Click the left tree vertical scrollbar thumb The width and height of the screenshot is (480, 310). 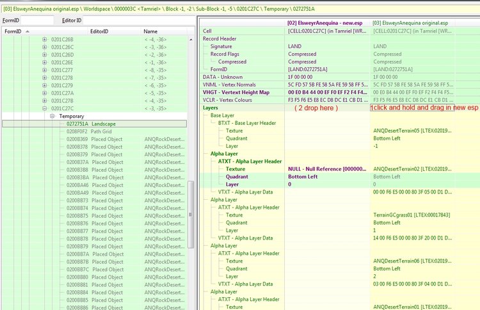click(191, 215)
